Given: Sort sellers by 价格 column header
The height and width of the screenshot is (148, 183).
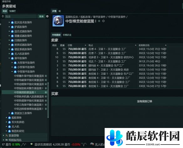Looking at the screenshot, I should (x=77, y=45).
